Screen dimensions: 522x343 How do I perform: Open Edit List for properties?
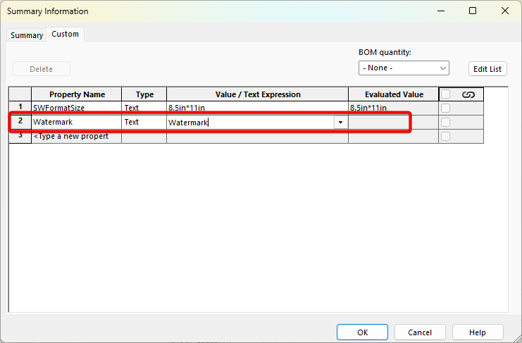click(x=487, y=69)
